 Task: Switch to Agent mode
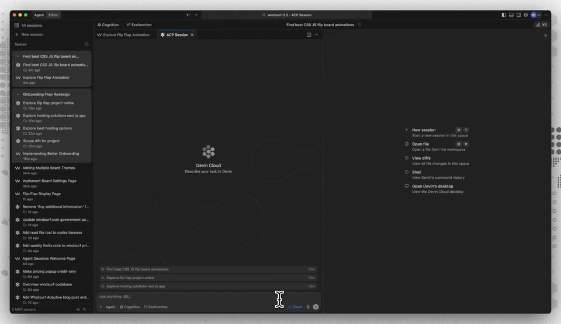coord(39,15)
